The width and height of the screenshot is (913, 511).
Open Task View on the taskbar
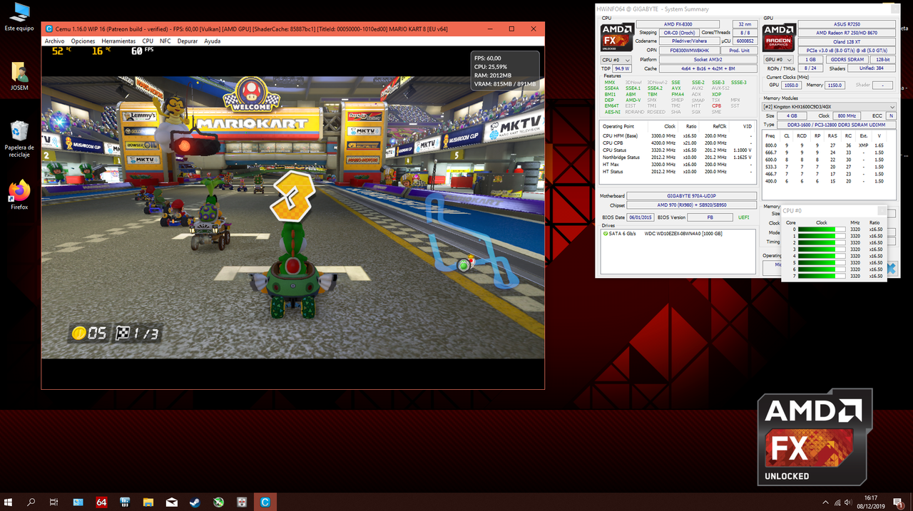click(53, 502)
